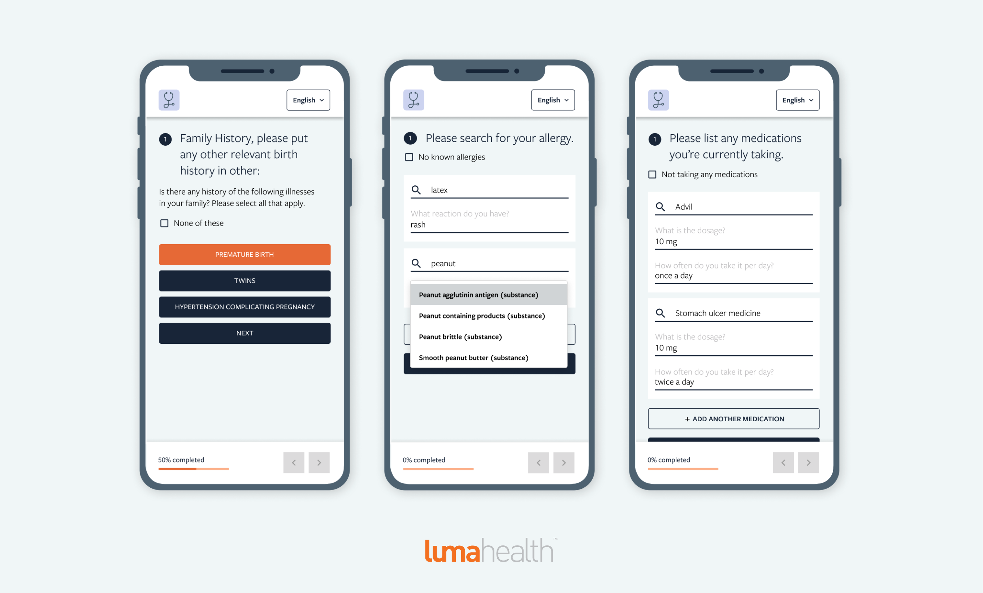This screenshot has height=593, width=983.
Task: Open the English language dropdown (right phone)
Action: (x=799, y=100)
